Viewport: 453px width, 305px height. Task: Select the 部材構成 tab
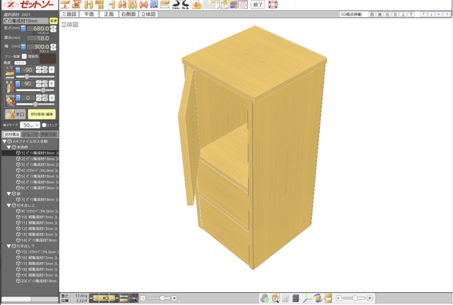12,135
